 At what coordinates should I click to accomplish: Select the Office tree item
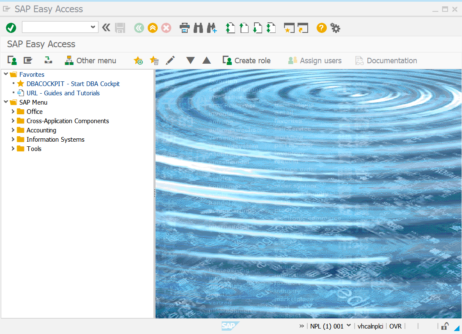tap(35, 112)
